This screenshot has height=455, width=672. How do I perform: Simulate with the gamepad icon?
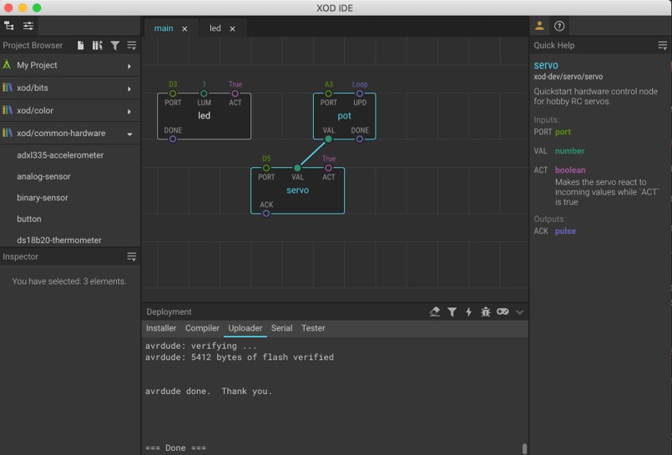503,311
